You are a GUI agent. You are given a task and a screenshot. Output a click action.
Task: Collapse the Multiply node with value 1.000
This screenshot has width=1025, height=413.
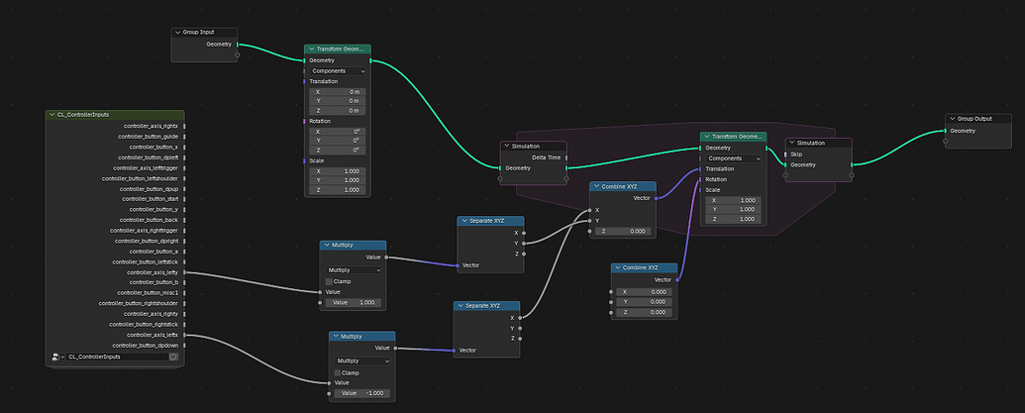pos(327,245)
